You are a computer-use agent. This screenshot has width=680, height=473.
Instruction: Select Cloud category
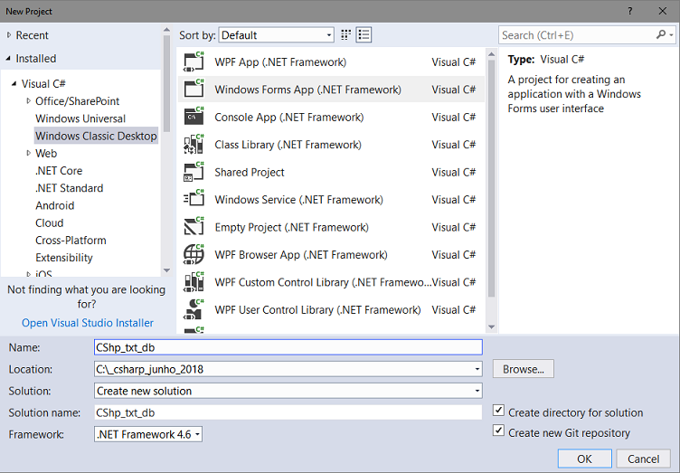tap(50, 222)
